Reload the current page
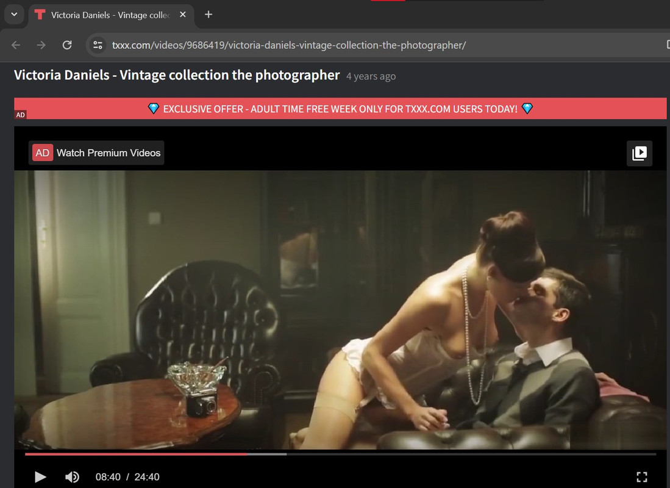 point(67,45)
